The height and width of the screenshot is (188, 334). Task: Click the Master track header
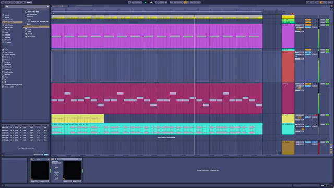coord(288,147)
